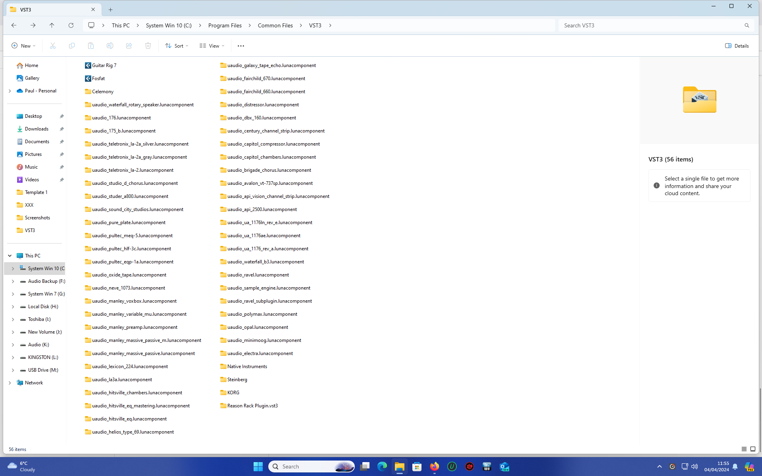Screen dimensions: 762x476
Task: Select the Native Instruments folder
Action: click(x=244, y=367)
